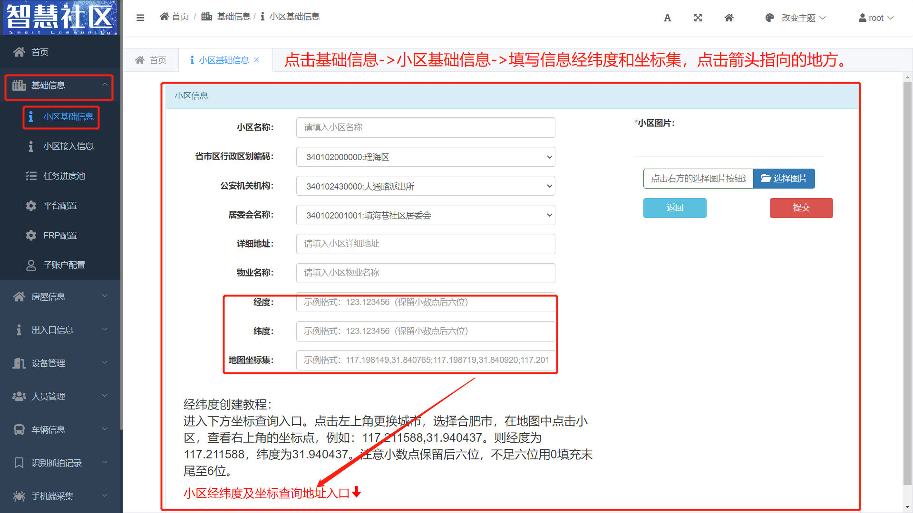
Task: Click the hamburger menu toggle icon
Action: click(x=140, y=18)
